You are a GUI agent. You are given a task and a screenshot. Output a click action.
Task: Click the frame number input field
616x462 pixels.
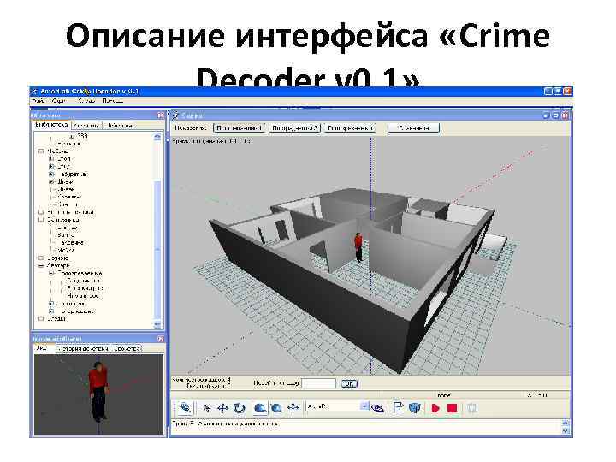(x=318, y=383)
